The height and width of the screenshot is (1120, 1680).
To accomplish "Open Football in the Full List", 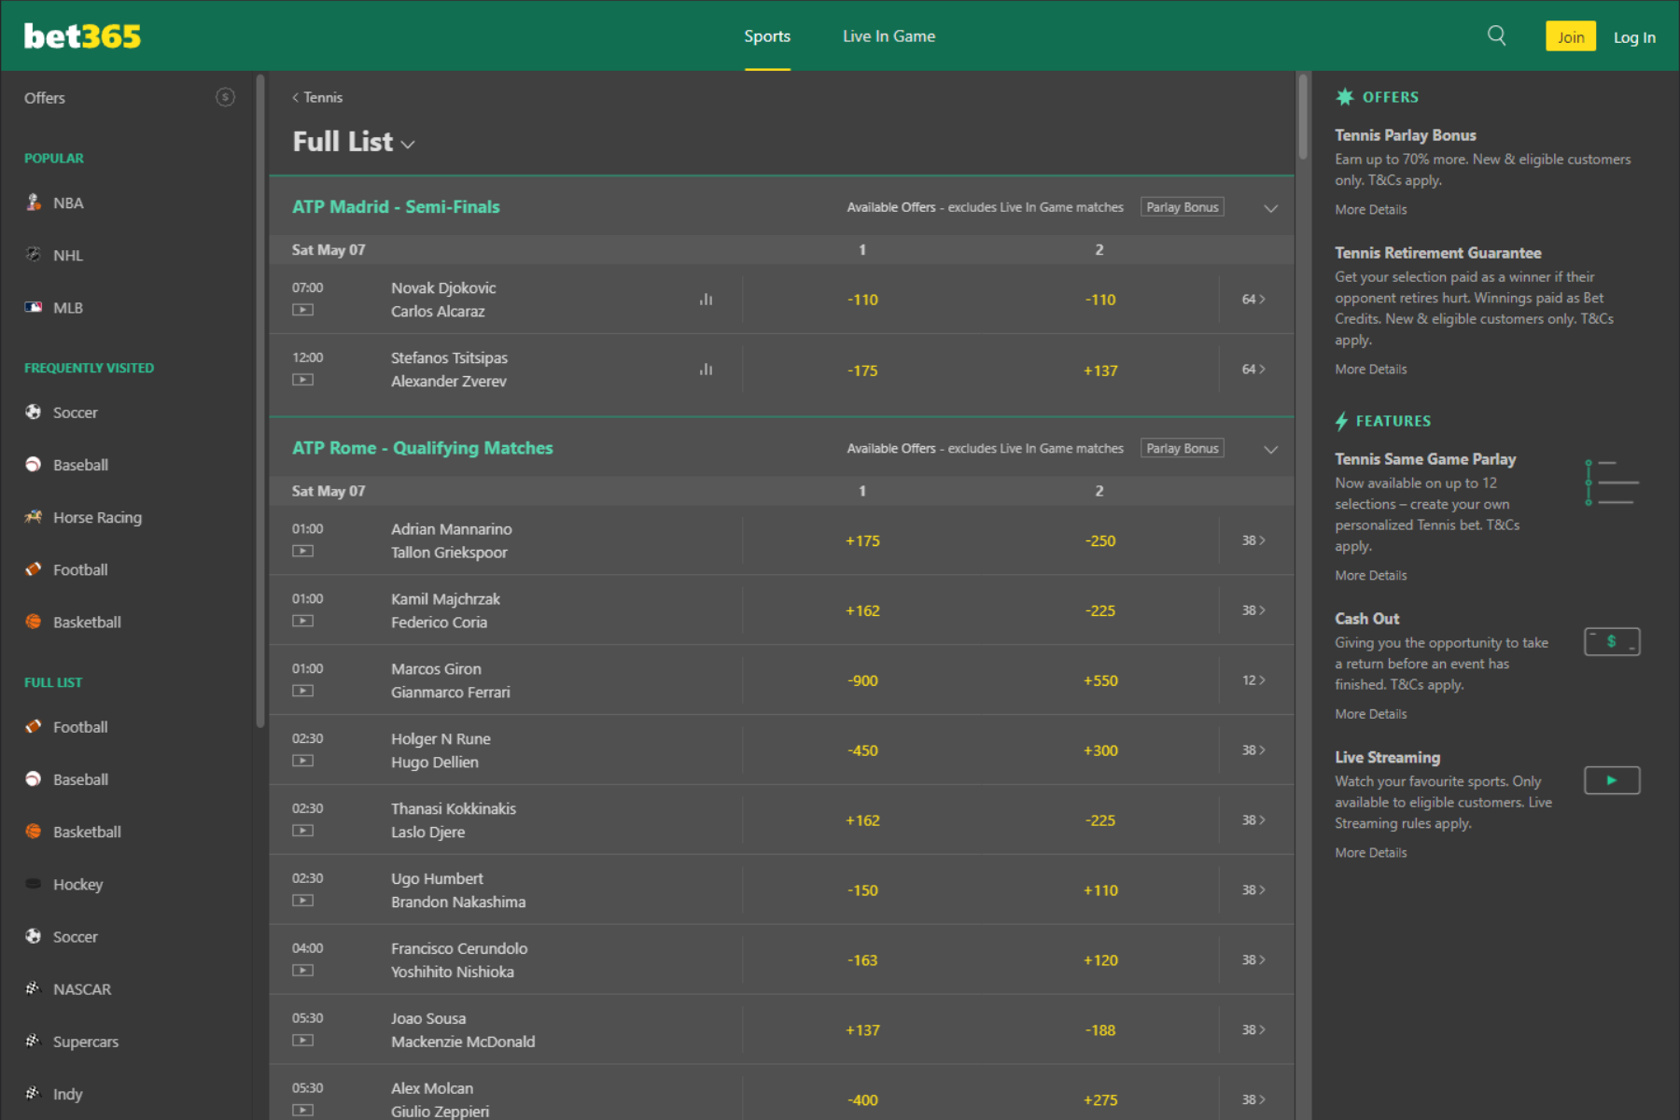I will click(80, 727).
